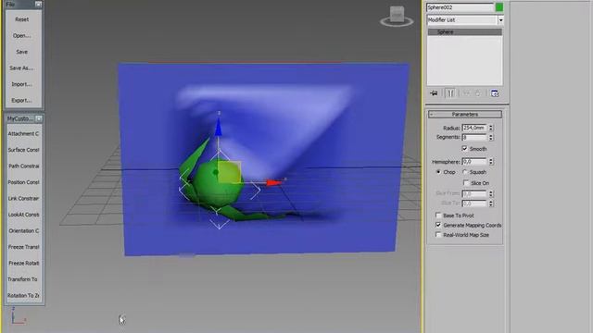Viewport: 593px width, 333px height.
Task: Click Export... in File toolbar
Action: pos(22,101)
